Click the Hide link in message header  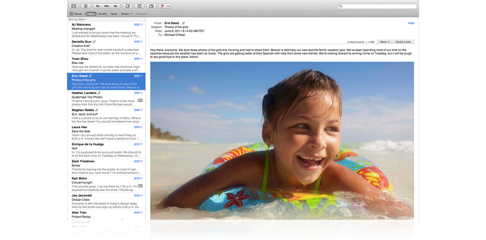[x=411, y=23]
